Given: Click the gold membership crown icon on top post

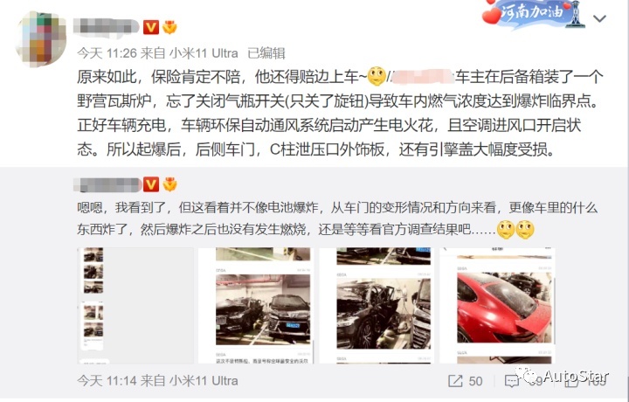Looking at the screenshot, I should coord(169,27).
